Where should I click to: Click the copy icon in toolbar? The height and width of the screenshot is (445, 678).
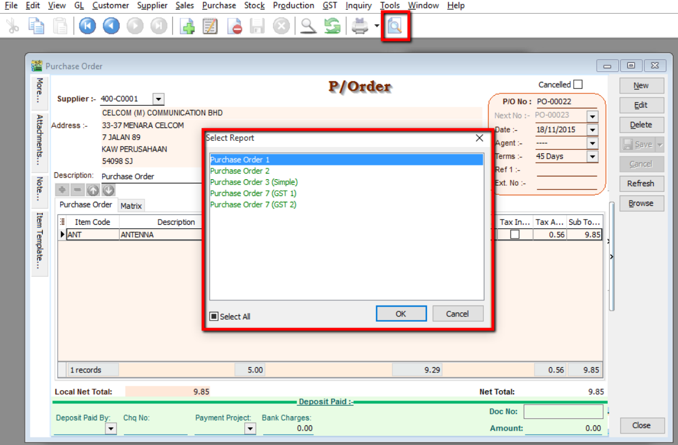(37, 27)
